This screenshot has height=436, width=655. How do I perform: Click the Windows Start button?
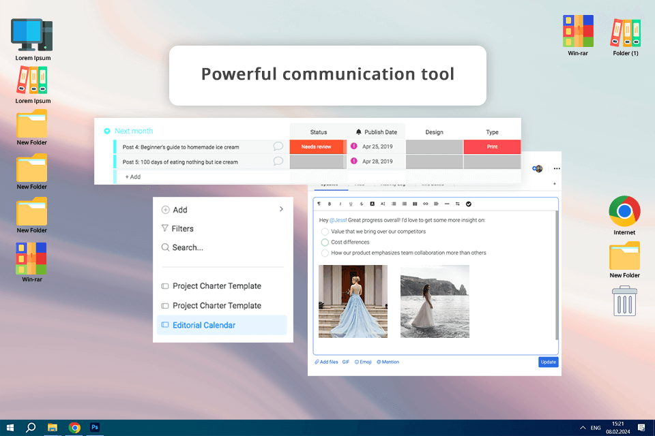[x=10, y=427]
